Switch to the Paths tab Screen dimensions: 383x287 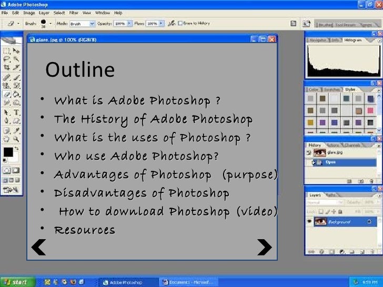330,195
